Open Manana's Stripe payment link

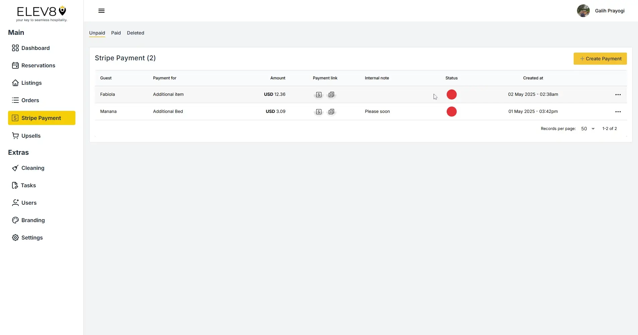pyautogui.click(x=319, y=112)
